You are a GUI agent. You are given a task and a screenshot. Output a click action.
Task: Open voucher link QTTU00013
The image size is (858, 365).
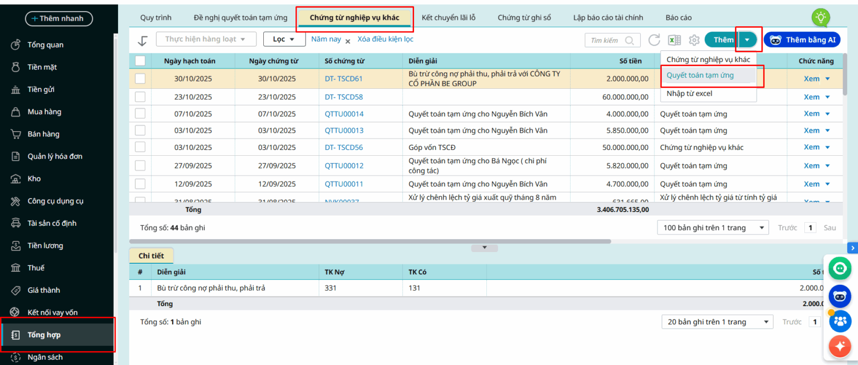click(344, 131)
